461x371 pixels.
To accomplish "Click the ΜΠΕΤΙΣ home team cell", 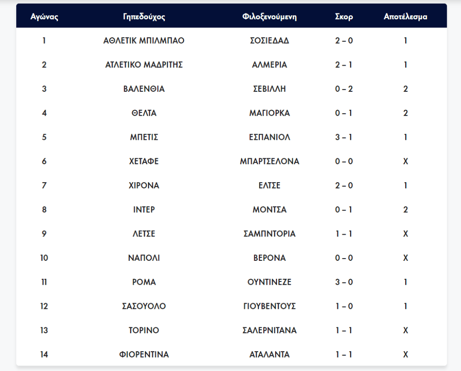I will 144,137.
